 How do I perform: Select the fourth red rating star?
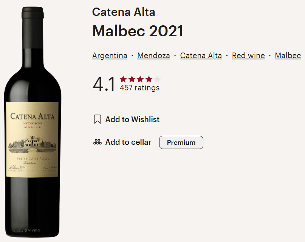(149, 79)
